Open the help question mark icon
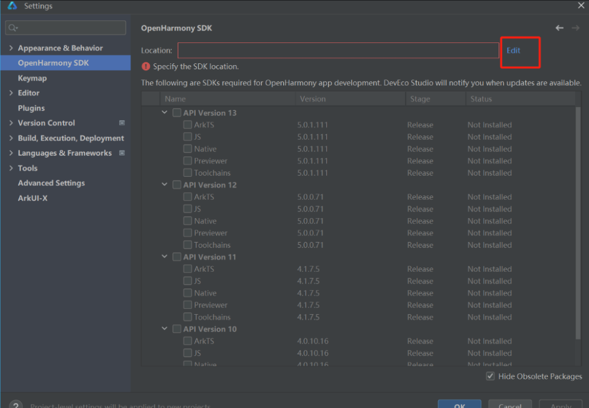 pos(16,405)
